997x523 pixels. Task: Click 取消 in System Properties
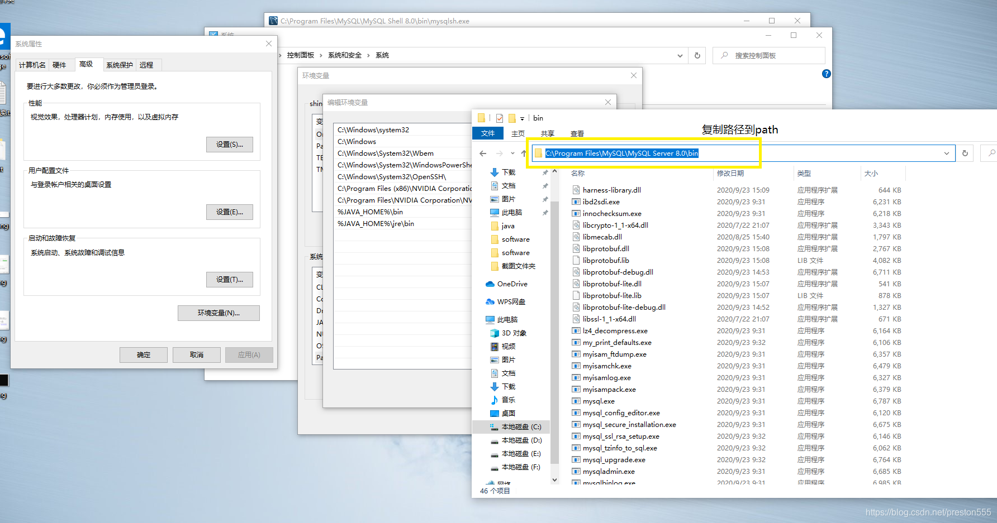click(197, 355)
